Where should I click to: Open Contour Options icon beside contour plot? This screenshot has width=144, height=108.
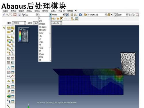click(13, 41)
